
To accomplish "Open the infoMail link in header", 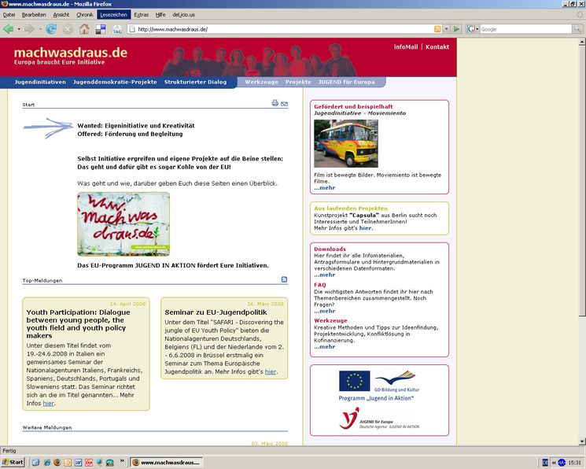I will coord(406,46).
